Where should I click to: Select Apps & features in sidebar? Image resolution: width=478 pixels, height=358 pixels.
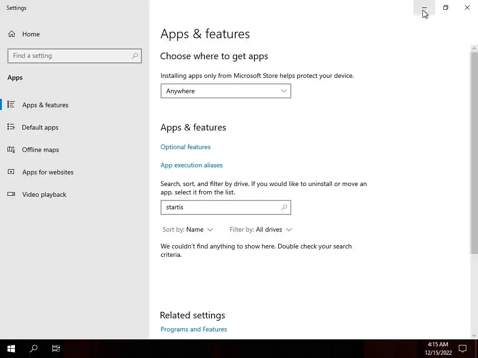(x=75, y=105)
